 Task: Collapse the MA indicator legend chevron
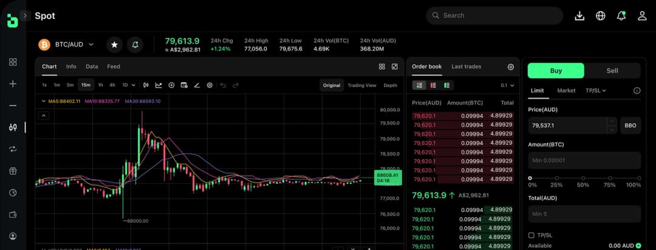44,101
